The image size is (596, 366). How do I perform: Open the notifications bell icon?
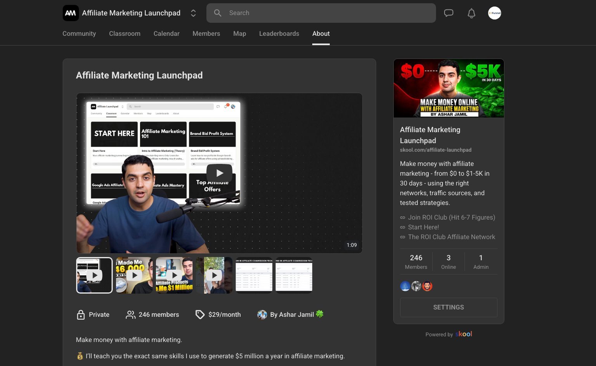471,13
